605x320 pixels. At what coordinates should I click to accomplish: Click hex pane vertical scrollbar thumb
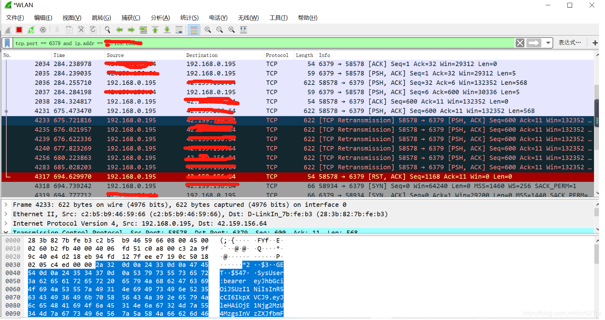pos(597,254)
